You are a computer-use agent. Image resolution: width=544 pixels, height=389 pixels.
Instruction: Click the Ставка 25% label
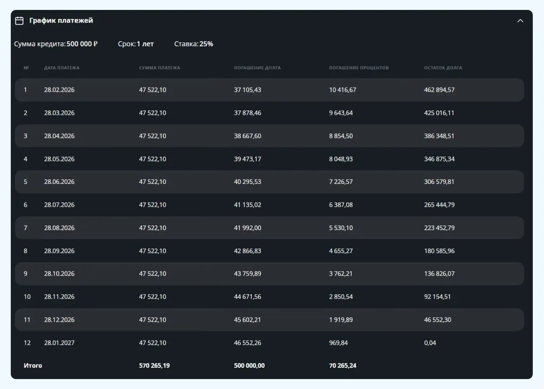(194, 44)
